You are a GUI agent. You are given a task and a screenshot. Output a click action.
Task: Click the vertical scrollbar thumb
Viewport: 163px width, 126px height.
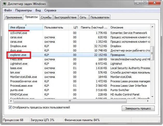tap(152, 53)
